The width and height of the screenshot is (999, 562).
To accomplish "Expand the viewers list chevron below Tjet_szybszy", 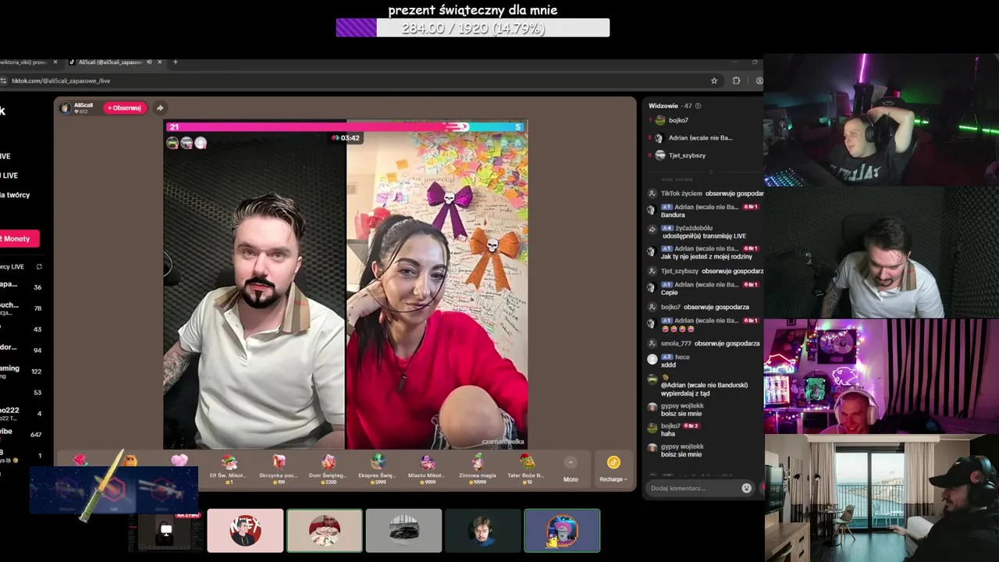I will pos(710,171).
